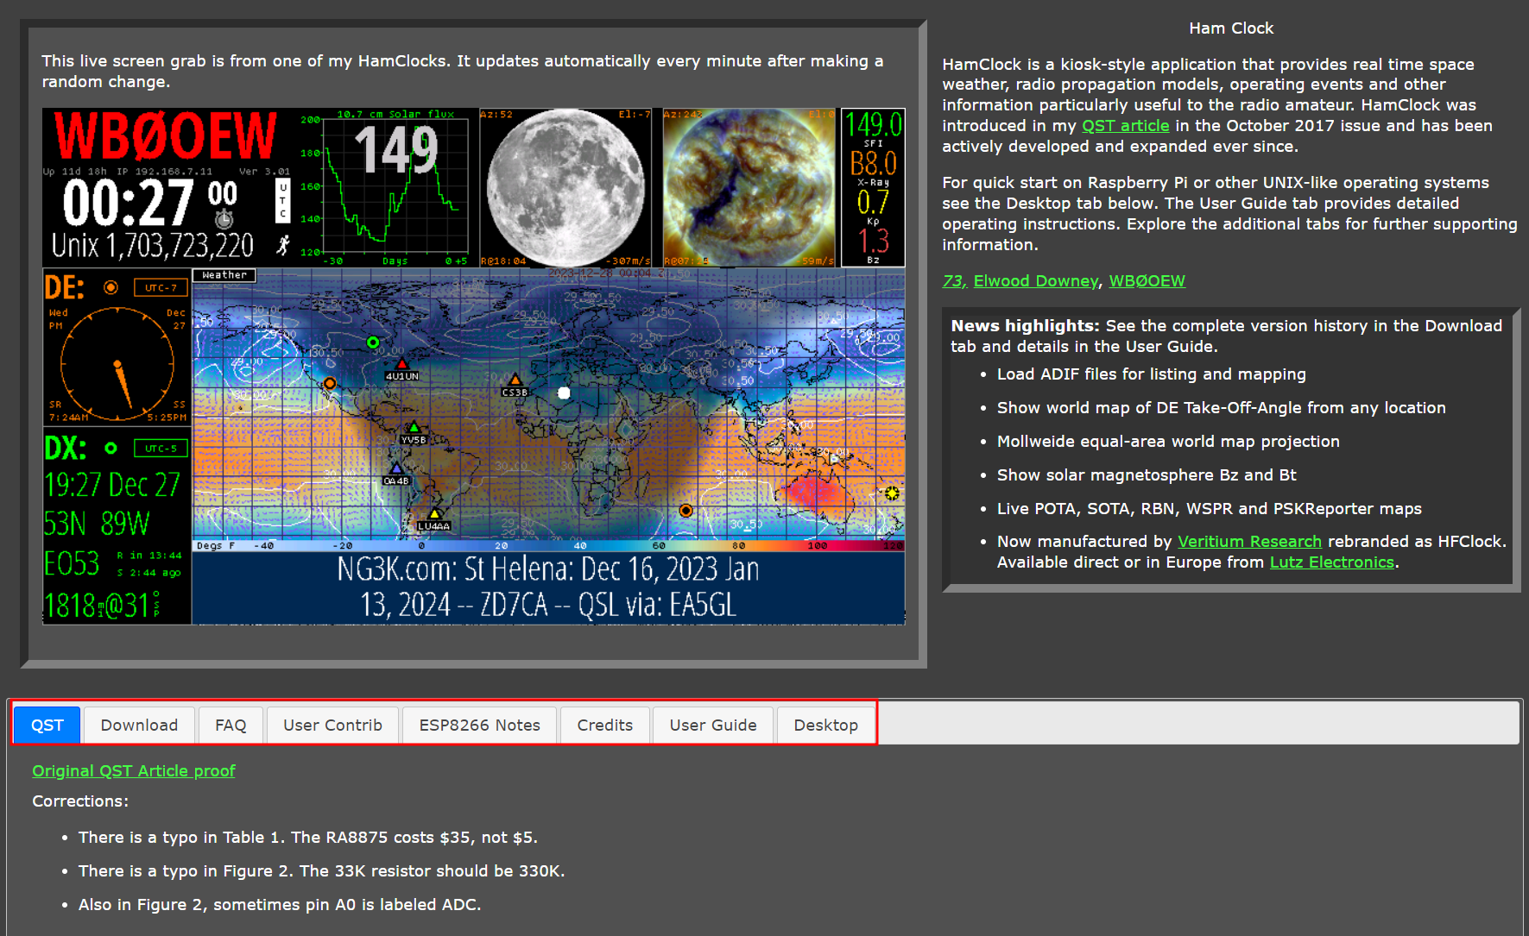Click the orange analog DE clock face
Image resolution: width=1529 pixels, height=936 pixels.
117,363
